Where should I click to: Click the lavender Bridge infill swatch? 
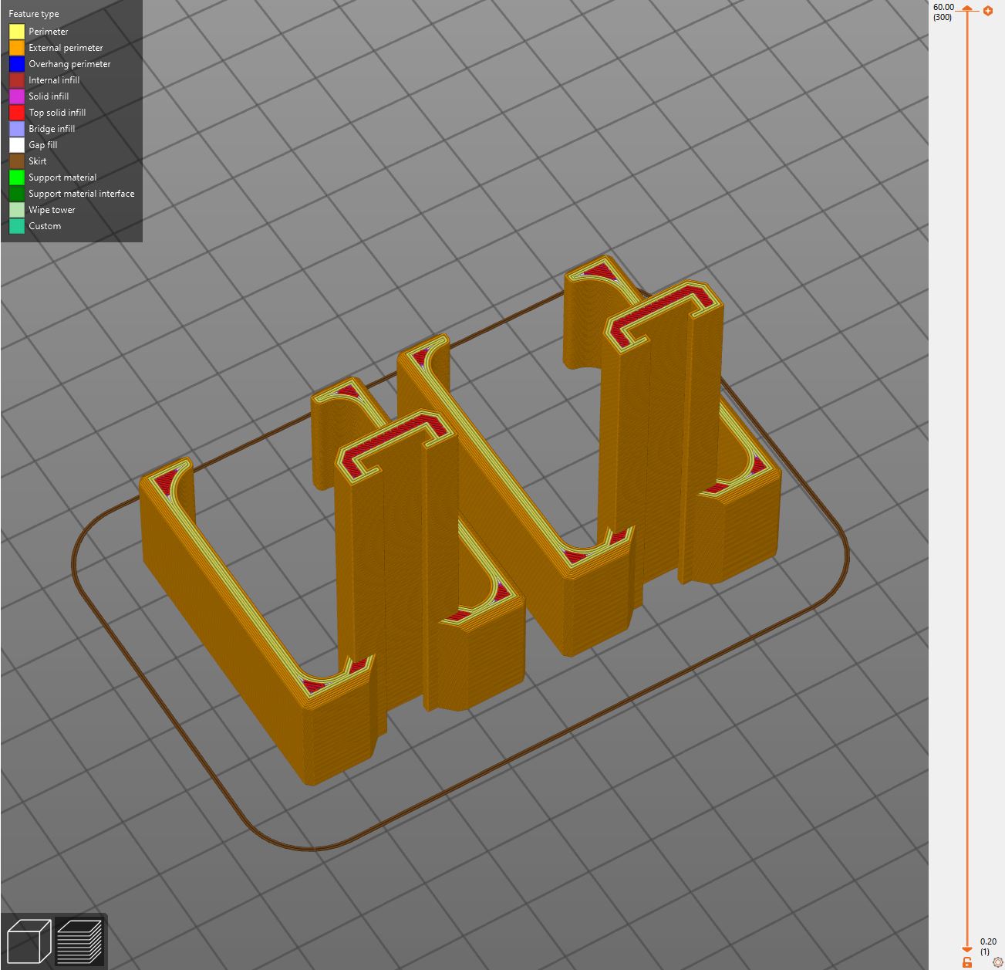(x=17, y=129)
